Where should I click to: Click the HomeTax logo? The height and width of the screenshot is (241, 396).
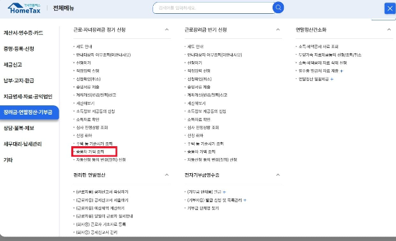click(x=24, y=9)
